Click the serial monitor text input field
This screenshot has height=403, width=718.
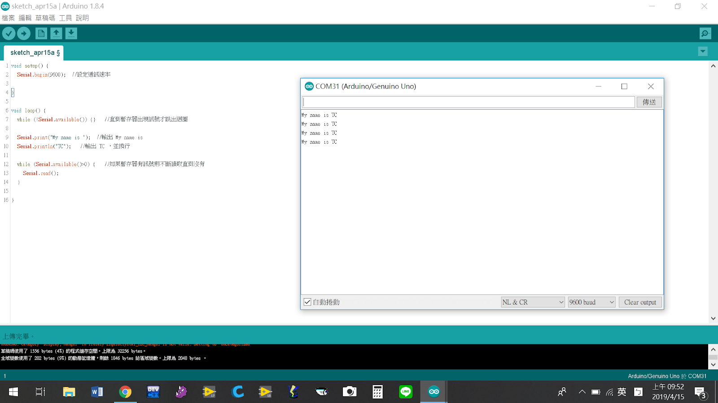tap(468, 102)
